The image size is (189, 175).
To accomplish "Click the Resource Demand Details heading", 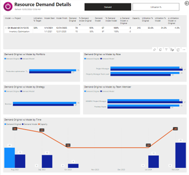I will point(43,4).
